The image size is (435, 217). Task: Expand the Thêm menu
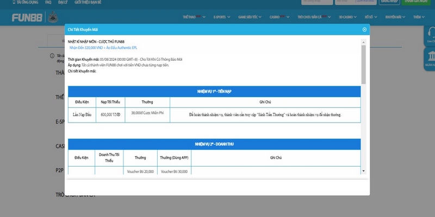419,17
